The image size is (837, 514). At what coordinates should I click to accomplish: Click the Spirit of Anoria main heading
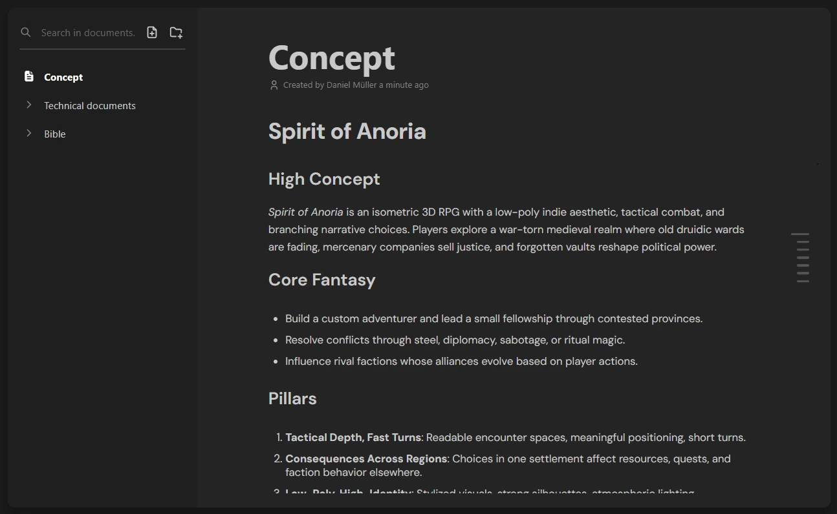click(347, 132)
